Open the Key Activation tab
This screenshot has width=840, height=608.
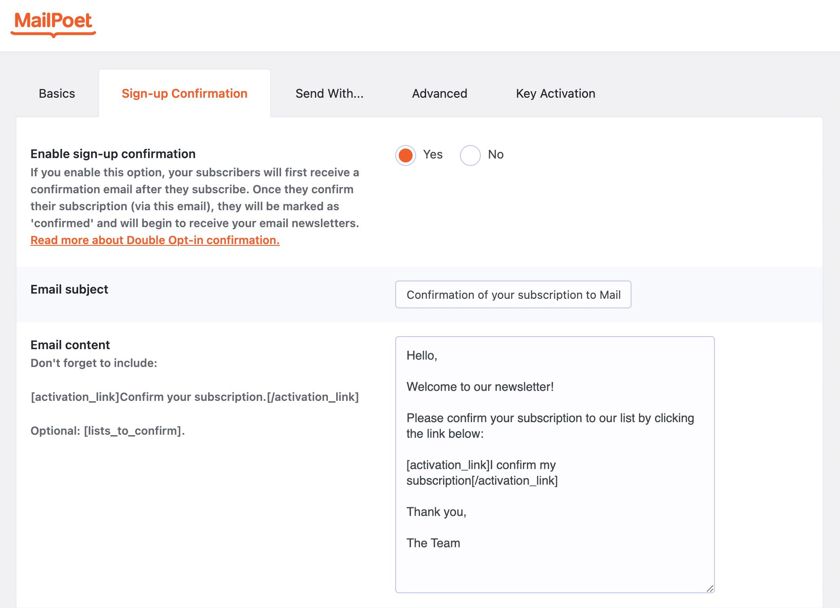(556, 93)
